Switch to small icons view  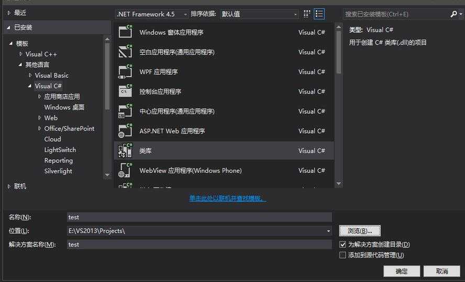307,14
